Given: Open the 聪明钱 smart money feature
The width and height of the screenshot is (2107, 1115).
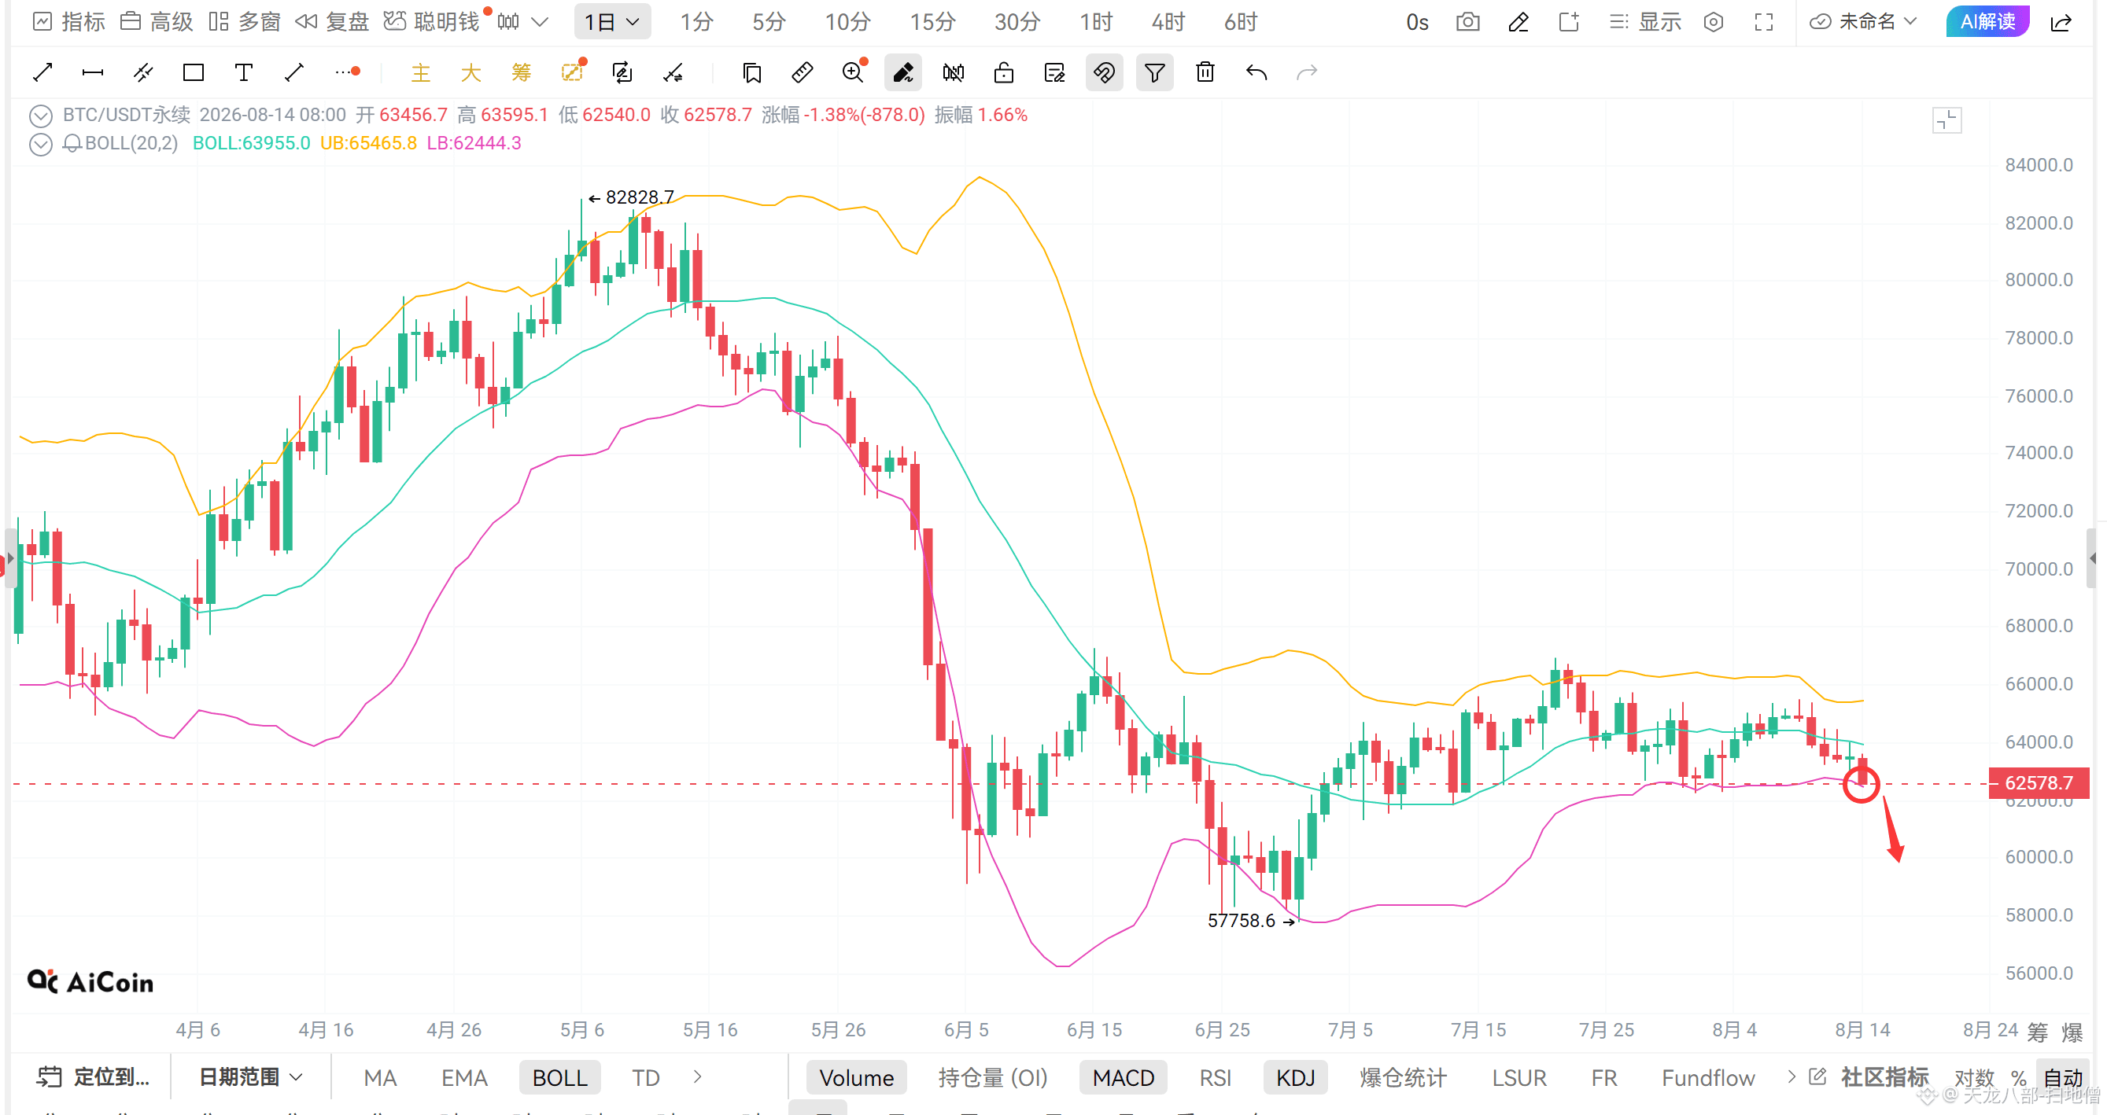Looking at the screenshot, I should 432,22.
